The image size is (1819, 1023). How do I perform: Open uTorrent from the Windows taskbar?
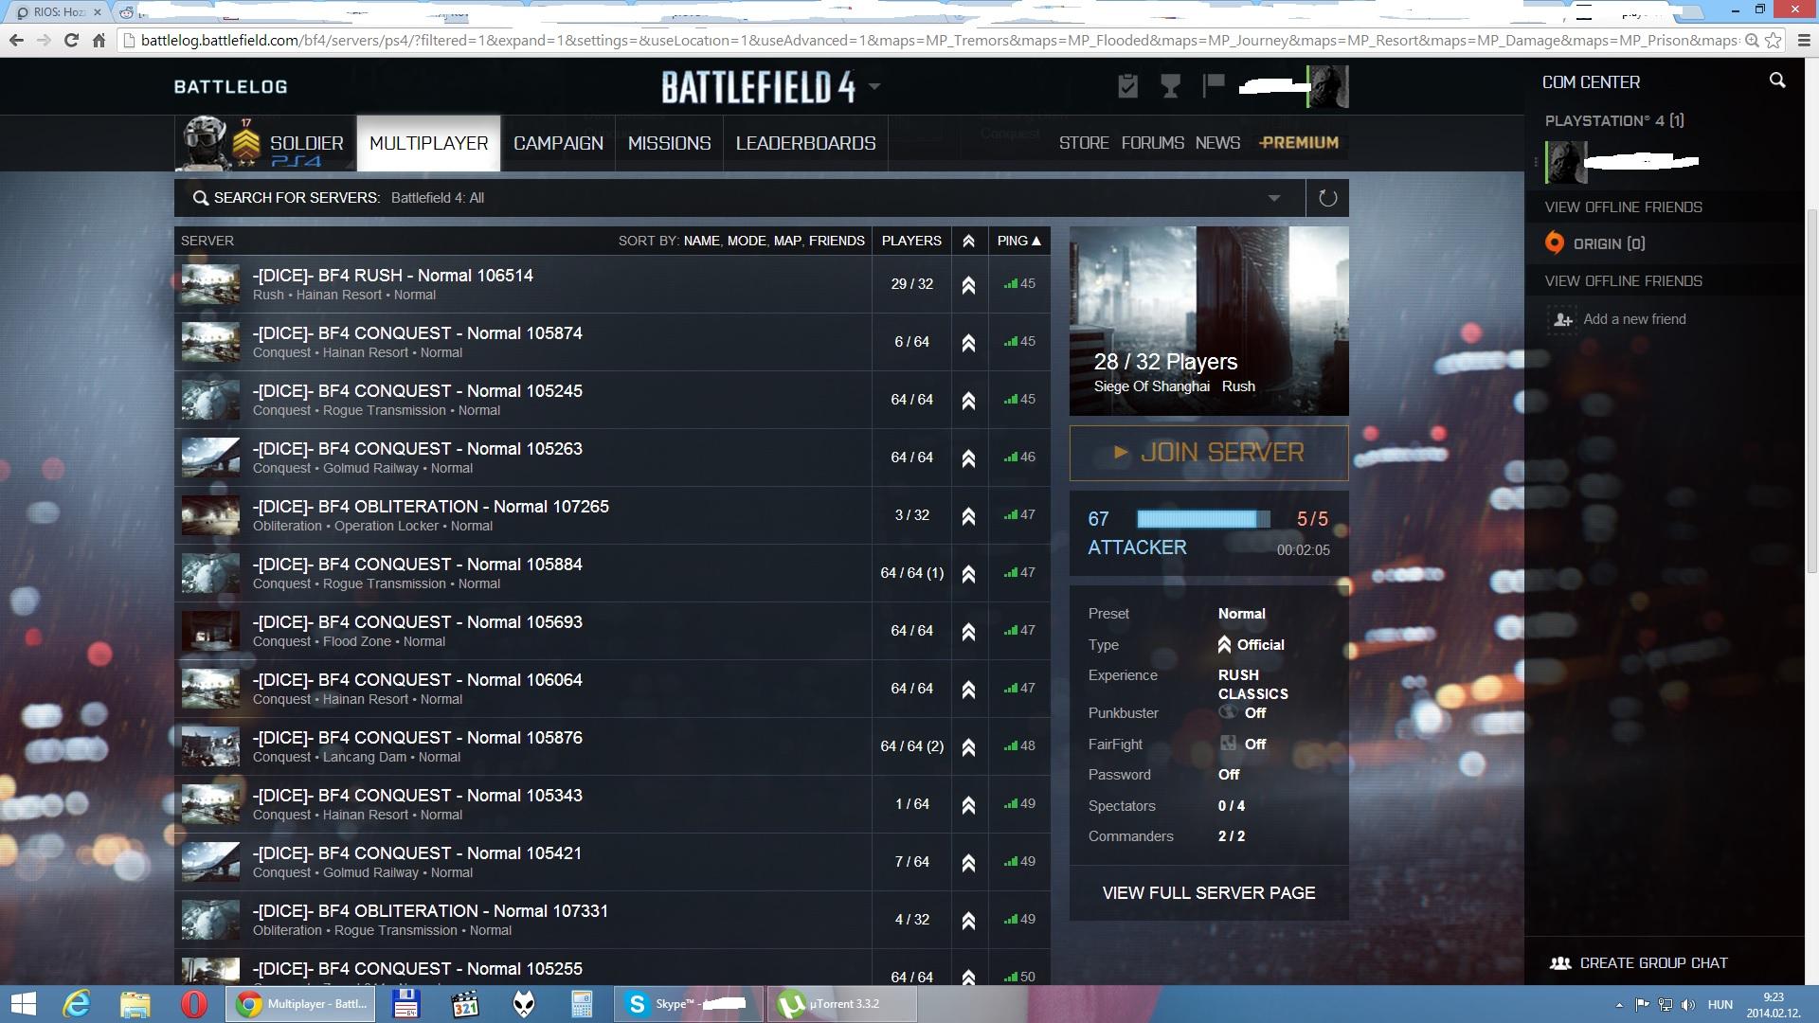pyautogui.click(x=840, y=1004)
